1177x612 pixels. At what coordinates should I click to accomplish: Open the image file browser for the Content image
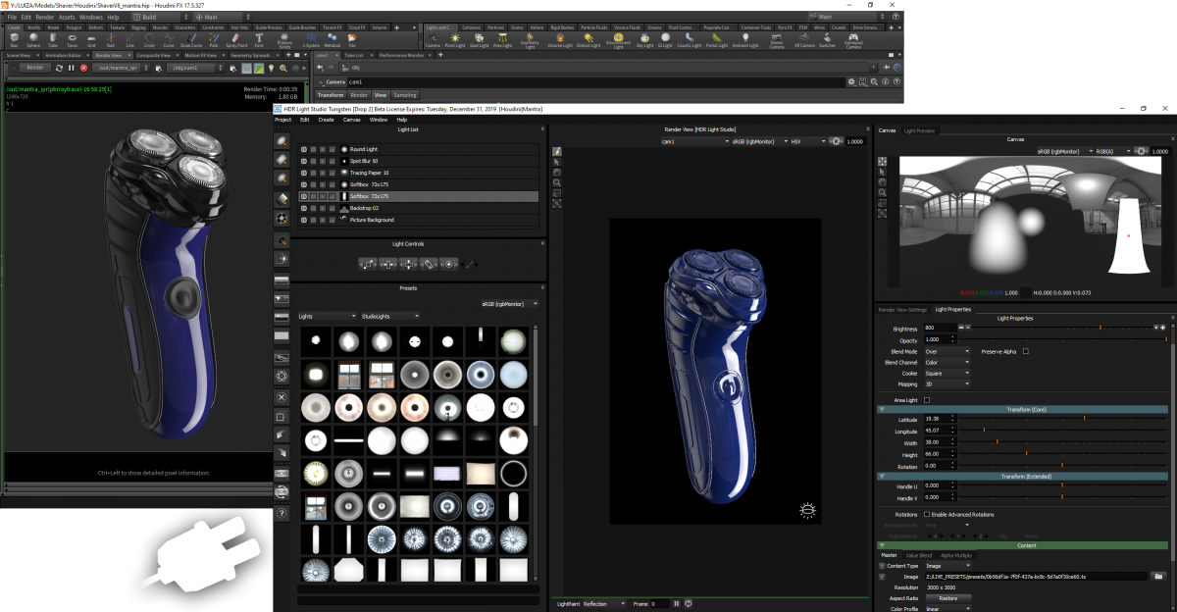coord(1156,575)
